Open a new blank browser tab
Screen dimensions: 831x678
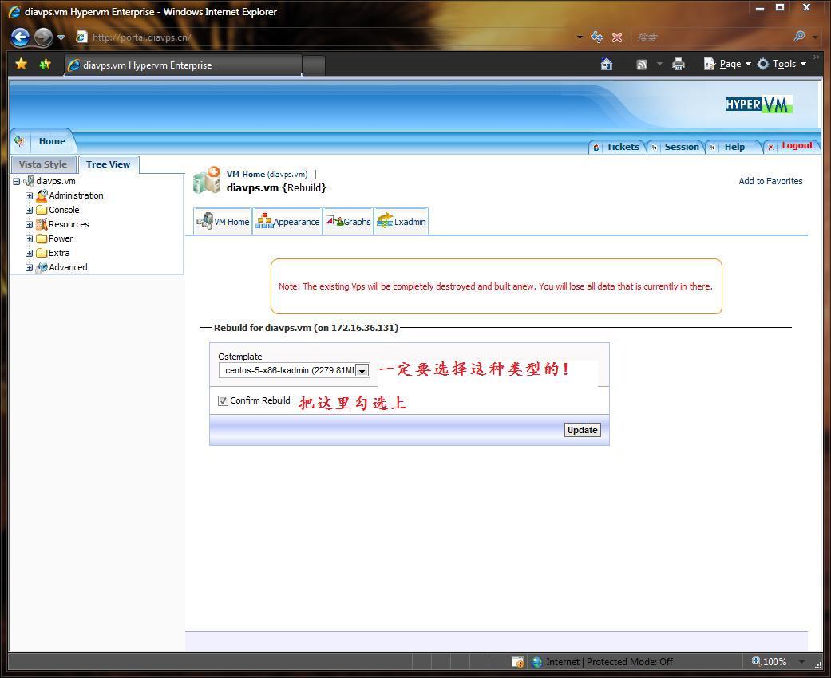point(314,65)
